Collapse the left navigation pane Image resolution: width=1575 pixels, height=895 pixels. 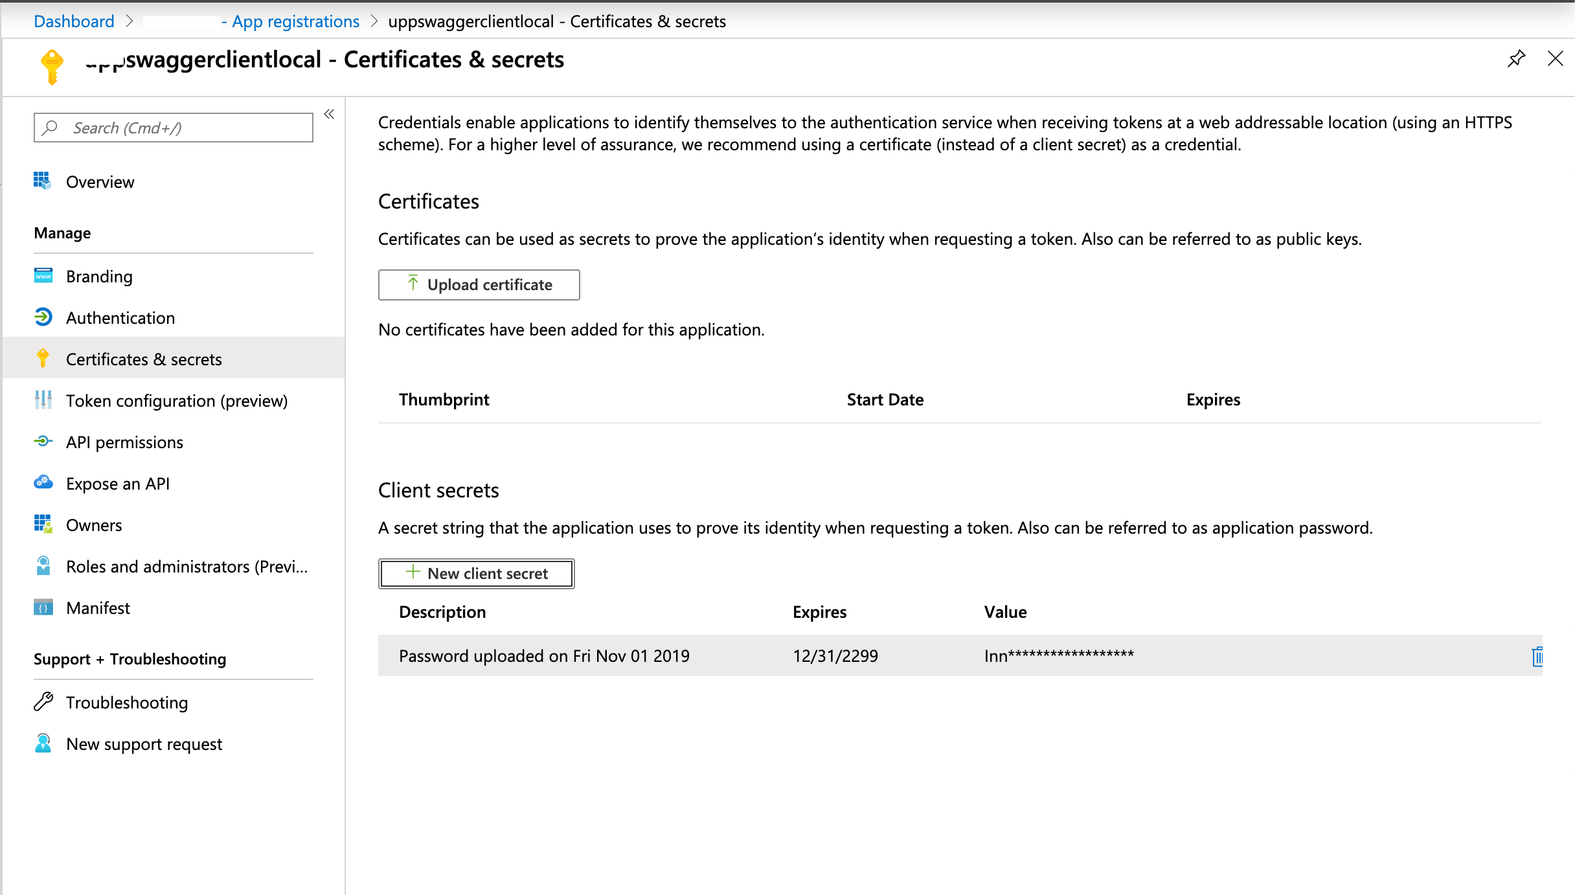click(x=329, y=113)
